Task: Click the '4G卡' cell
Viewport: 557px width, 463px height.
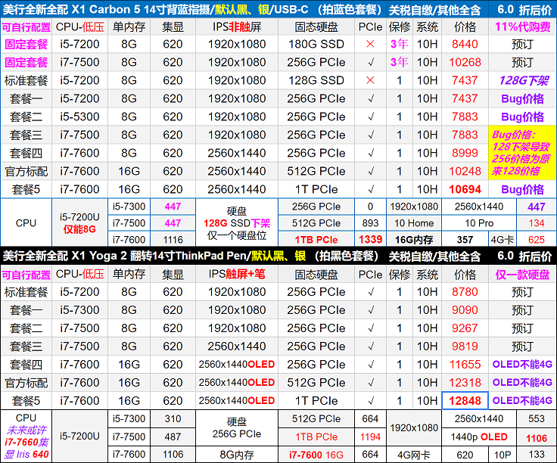Action: click(x=503, y=240)
